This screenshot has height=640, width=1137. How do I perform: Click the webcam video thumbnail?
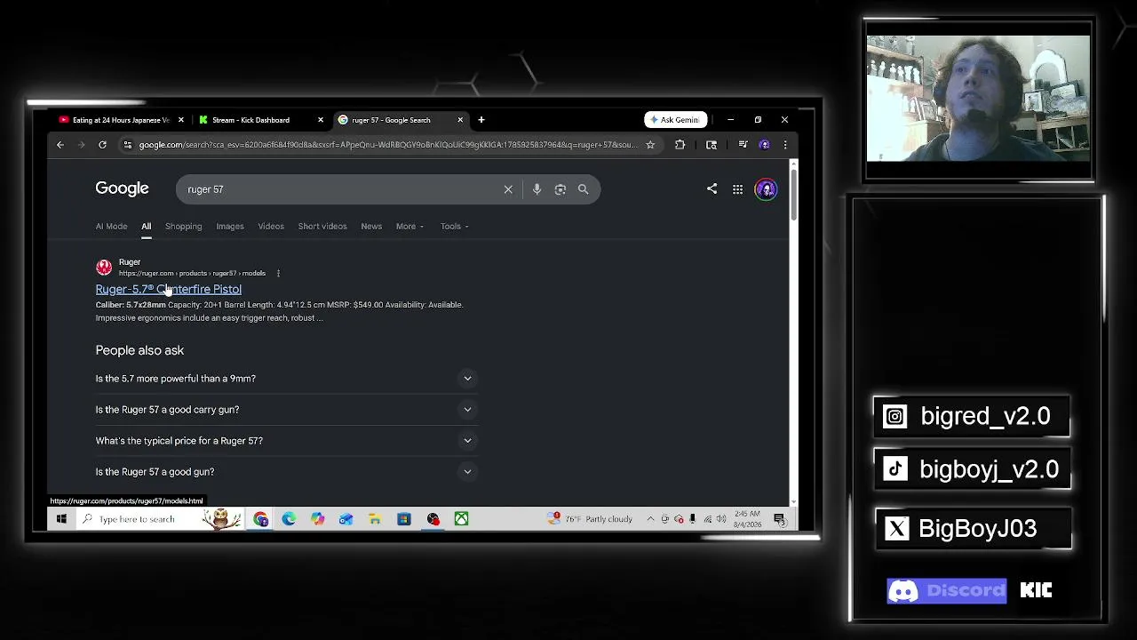(x=978, y=99)
